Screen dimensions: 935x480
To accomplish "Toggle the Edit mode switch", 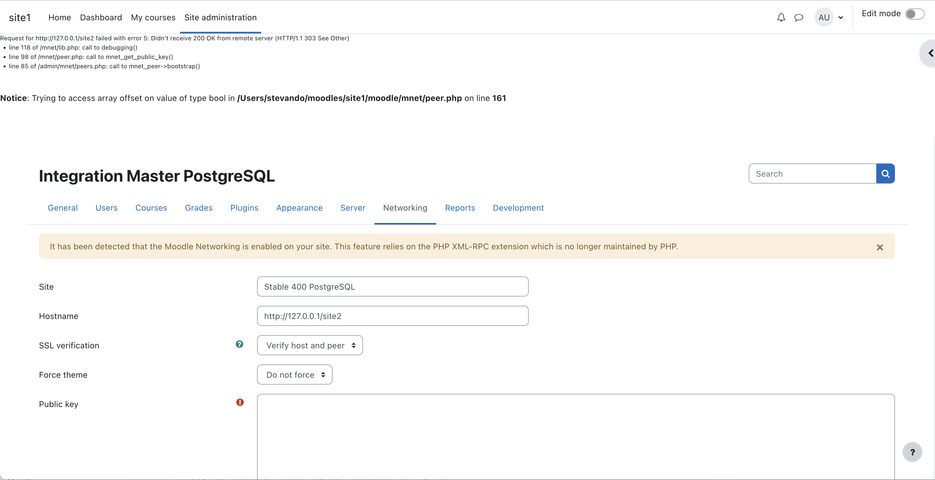I will click(915, 14).
